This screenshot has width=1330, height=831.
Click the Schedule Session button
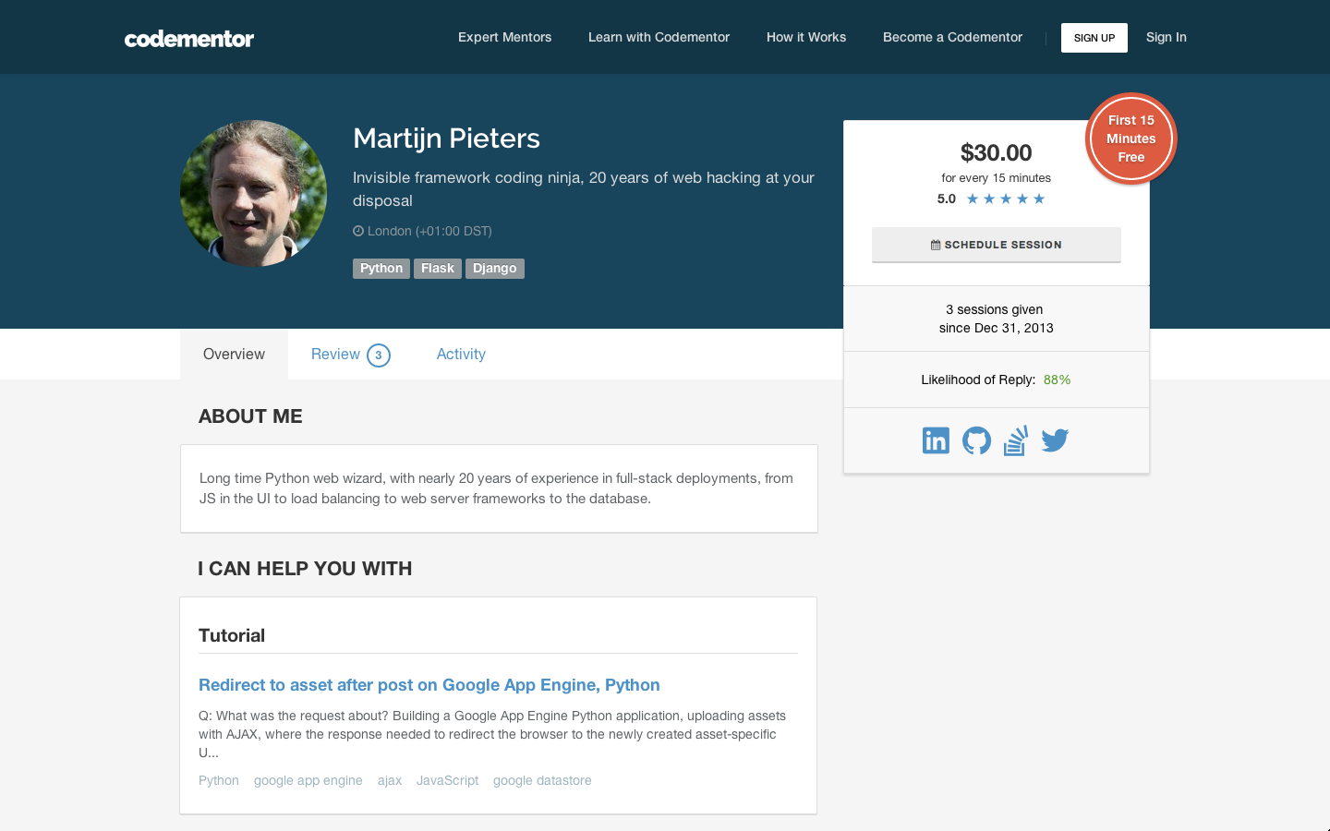tap(997, 245)
